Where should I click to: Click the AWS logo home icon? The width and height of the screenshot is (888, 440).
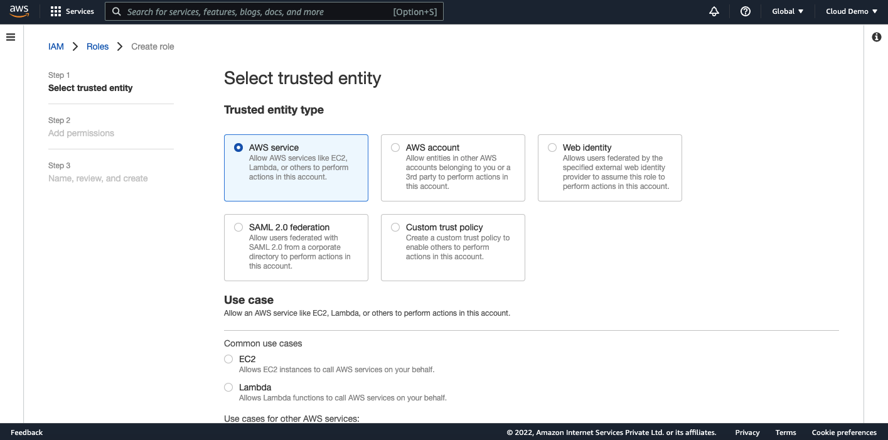[19, 11]
